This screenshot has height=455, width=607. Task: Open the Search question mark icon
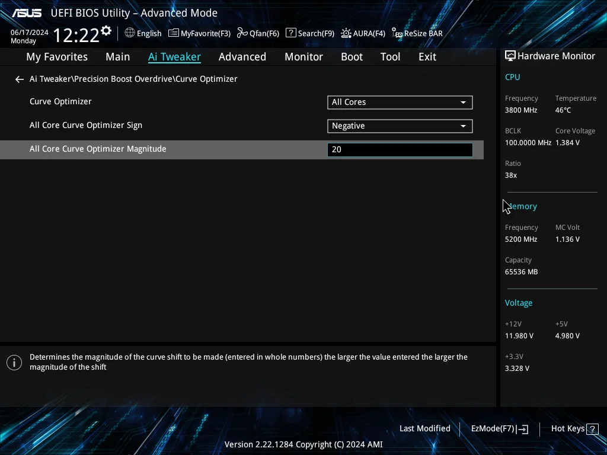pyautogui.click(x=290, y=33)
